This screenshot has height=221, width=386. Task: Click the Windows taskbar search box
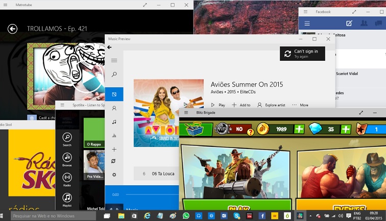click(x=53, y=216)
